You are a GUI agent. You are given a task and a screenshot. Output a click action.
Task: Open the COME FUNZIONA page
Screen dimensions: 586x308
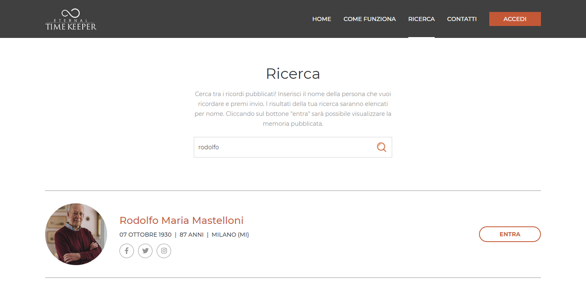(369, 19)
